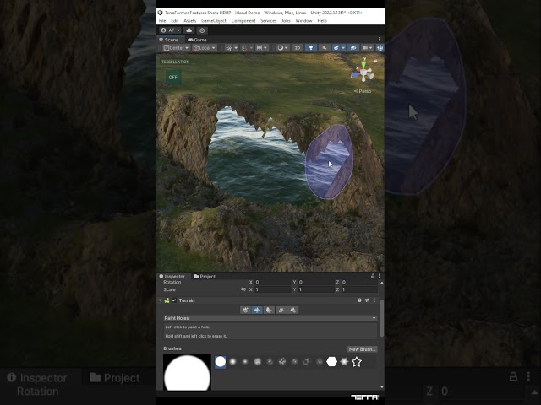Image resolution: width=541 pixels, height=405 pixels.
Task: Toggle grid snapping icon
Action: 244,48
